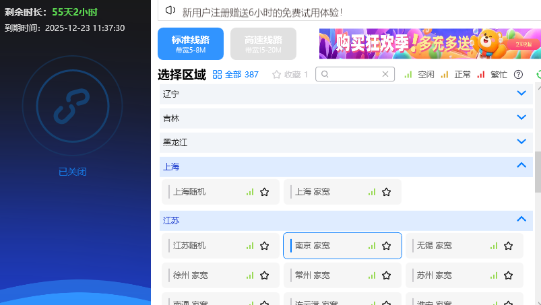541x305 pixels.
Task: Collapse the 上海 region section
Action: 521,166
